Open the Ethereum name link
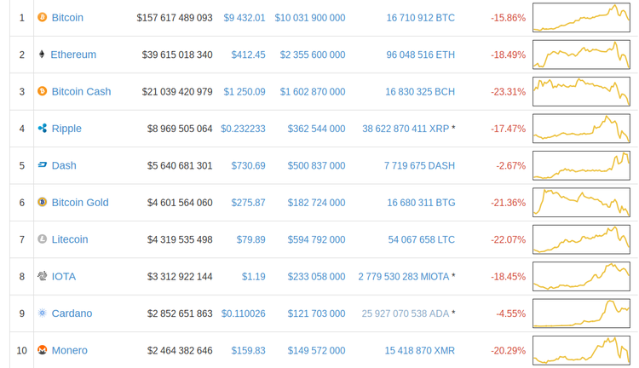639x368 pixels. tap(73, 55)
